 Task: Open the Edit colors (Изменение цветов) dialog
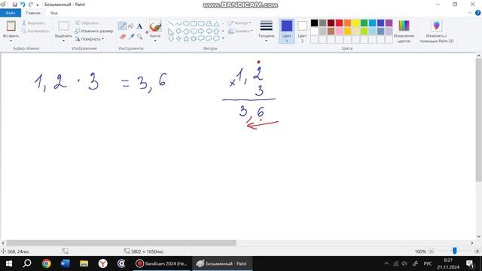click(404, 31)
